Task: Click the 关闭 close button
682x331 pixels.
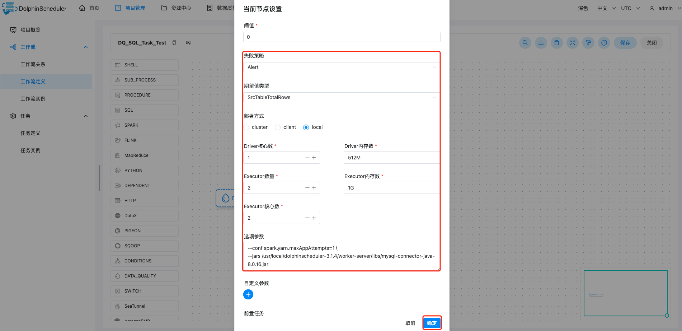Action: [652, 43]
